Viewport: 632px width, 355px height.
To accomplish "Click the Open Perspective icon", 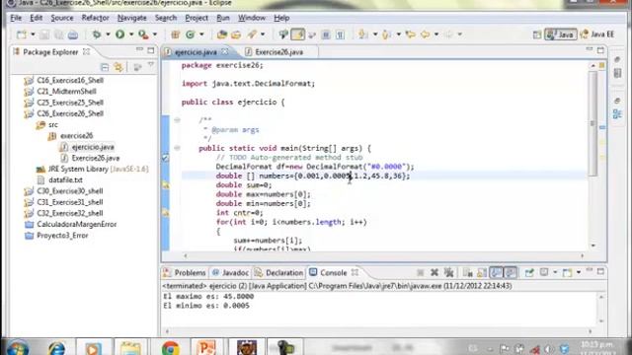I will point(537,35).
